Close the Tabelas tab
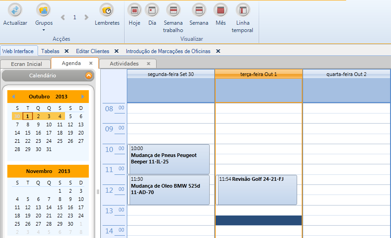 [x=66, y=51]
